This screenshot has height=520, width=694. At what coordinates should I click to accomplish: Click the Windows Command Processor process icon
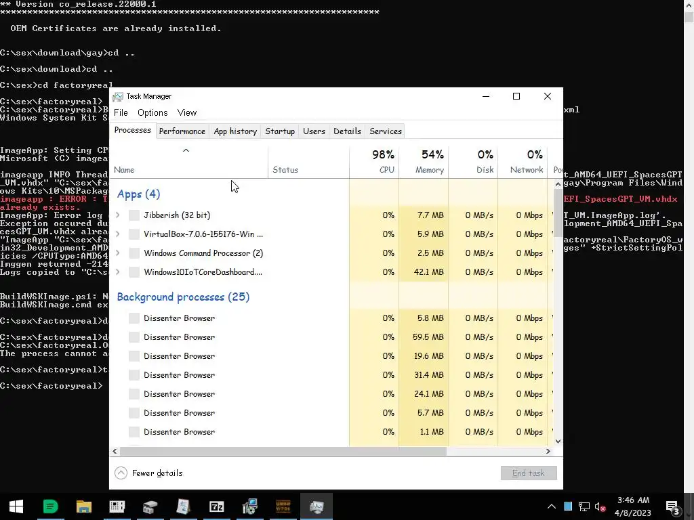coord(134,253)
